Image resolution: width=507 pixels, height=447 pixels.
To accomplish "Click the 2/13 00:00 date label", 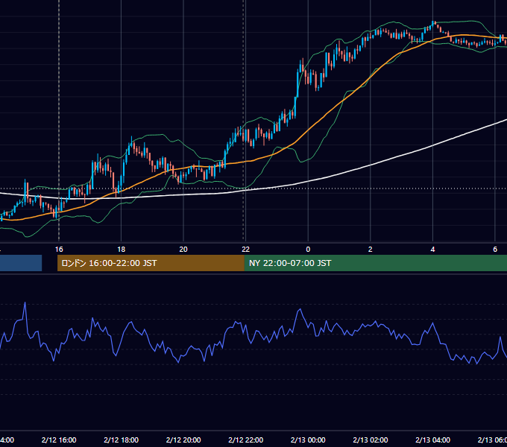I will click(x=308, y=440).
